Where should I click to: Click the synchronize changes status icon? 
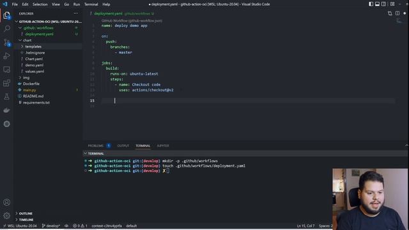click(x=66, y=226)
